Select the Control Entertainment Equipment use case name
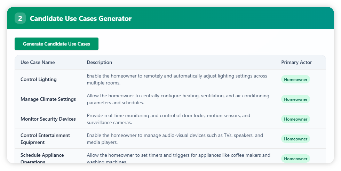Screen dimensions: 341x171 coord(45,139)
